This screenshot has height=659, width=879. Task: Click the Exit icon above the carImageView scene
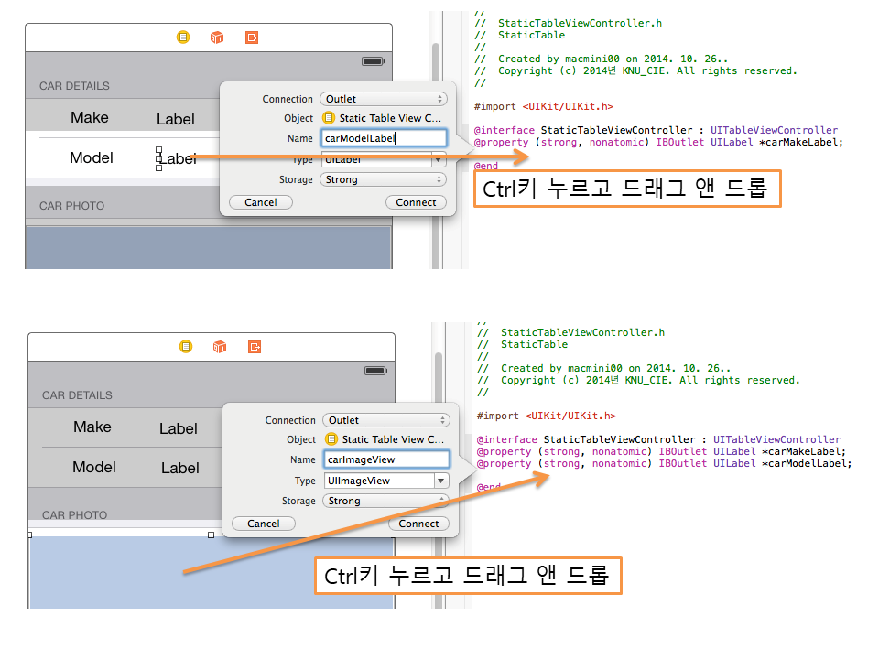[x=255, y=347]
